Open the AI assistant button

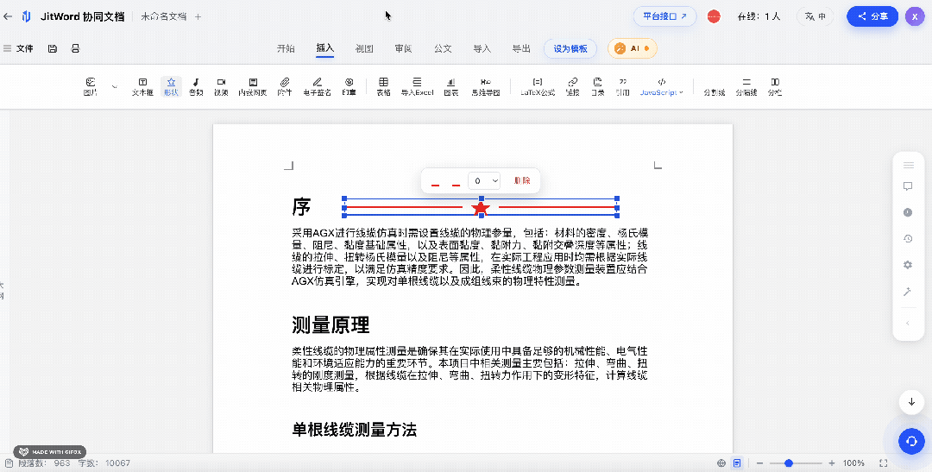coord(633,48)
